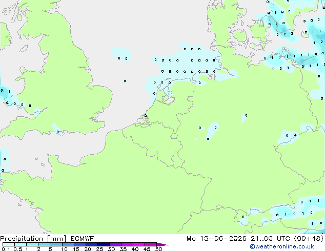Click the '21..00 UTC' time text

tap(270, 239)
